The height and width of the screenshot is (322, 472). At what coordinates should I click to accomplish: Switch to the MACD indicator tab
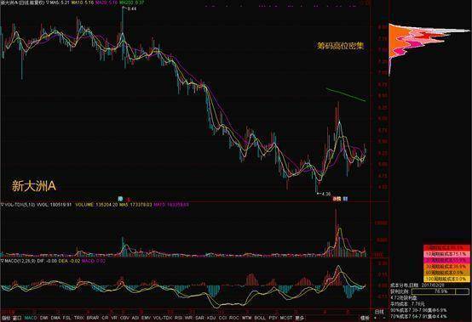(x=31, y=318)
